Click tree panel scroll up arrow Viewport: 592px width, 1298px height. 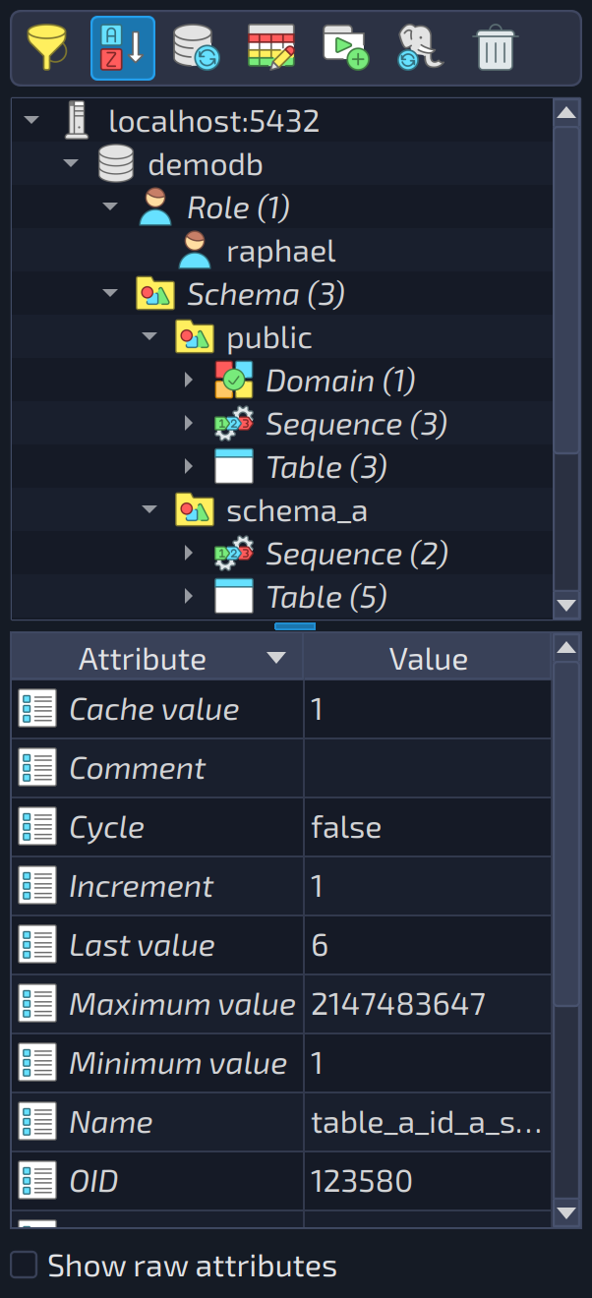pyautogui.click(x=566, y=112)
